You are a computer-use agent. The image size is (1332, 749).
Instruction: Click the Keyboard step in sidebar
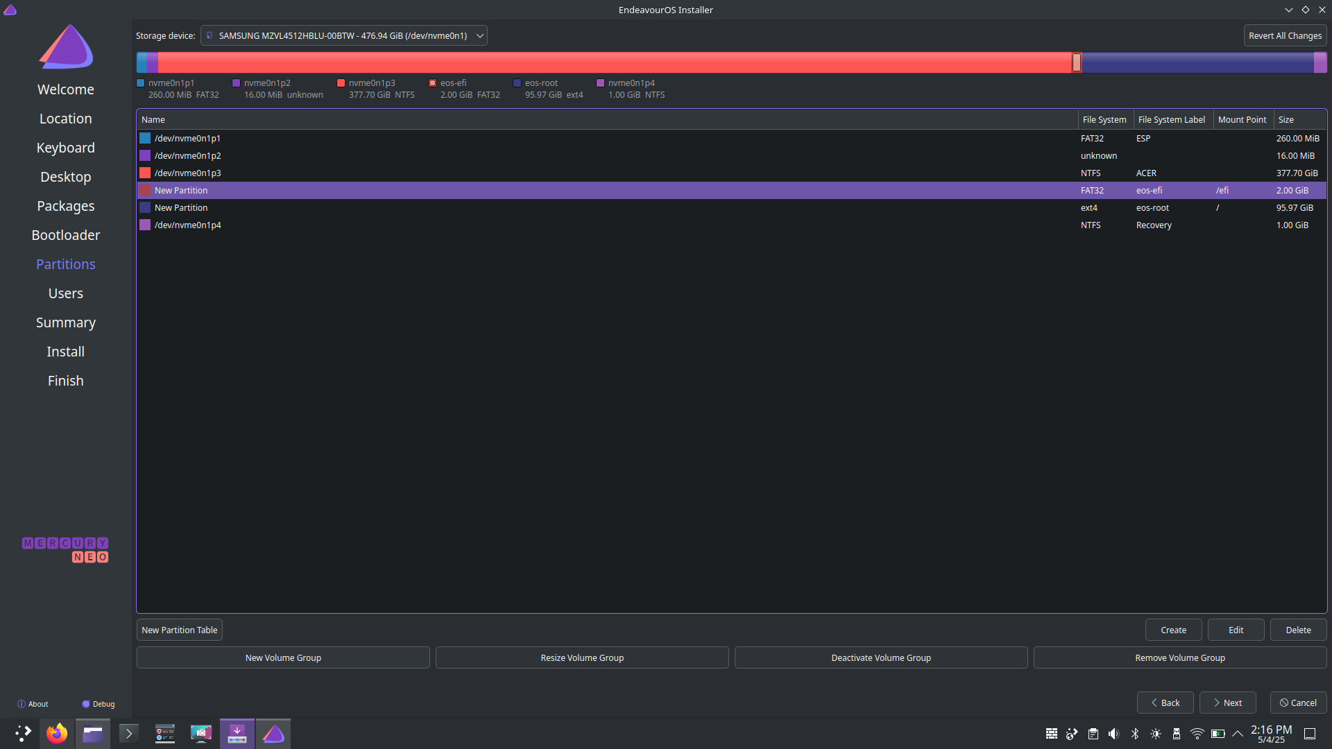tap(66, 148)
